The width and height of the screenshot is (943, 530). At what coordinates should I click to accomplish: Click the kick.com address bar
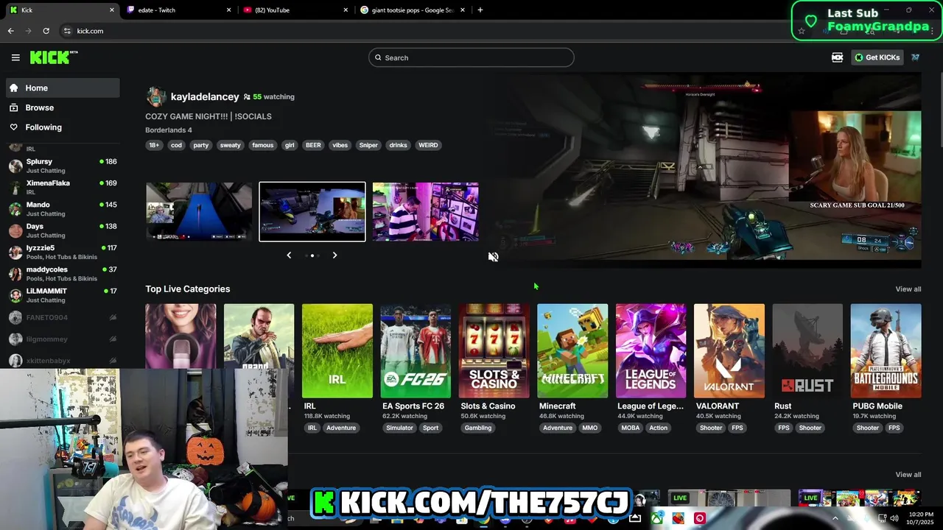click(427, 31)
